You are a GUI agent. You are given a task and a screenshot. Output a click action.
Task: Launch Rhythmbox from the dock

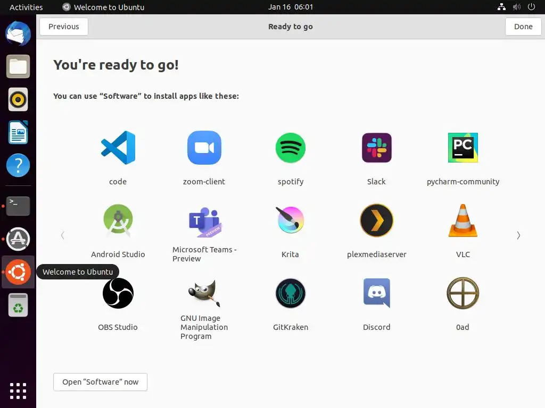point(18,99)
